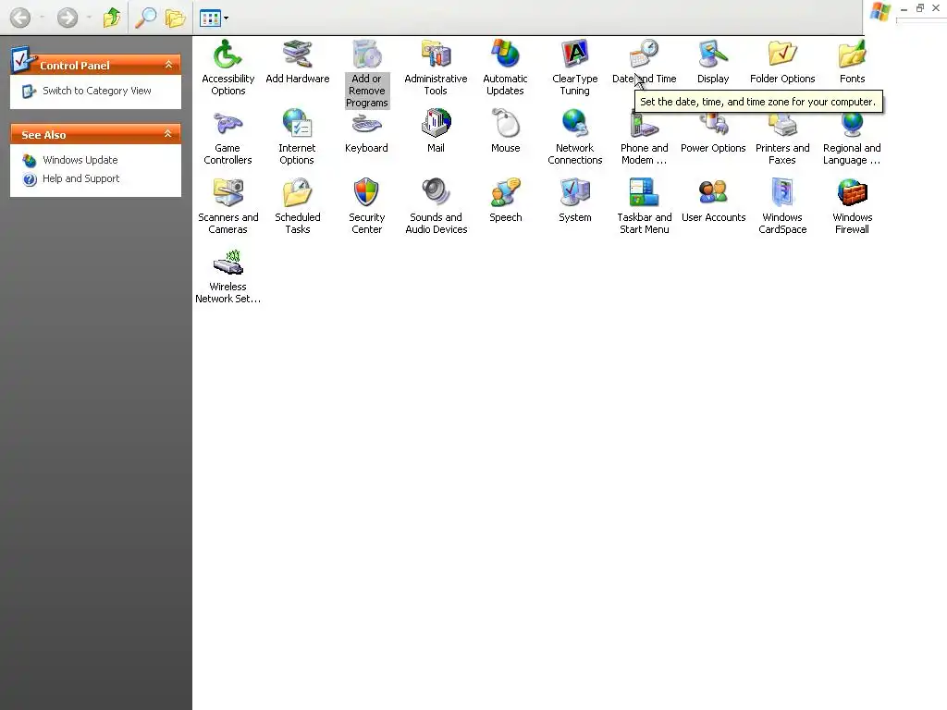Open Windows Update link
Screen dimensions: 947x710
(80, 160)
